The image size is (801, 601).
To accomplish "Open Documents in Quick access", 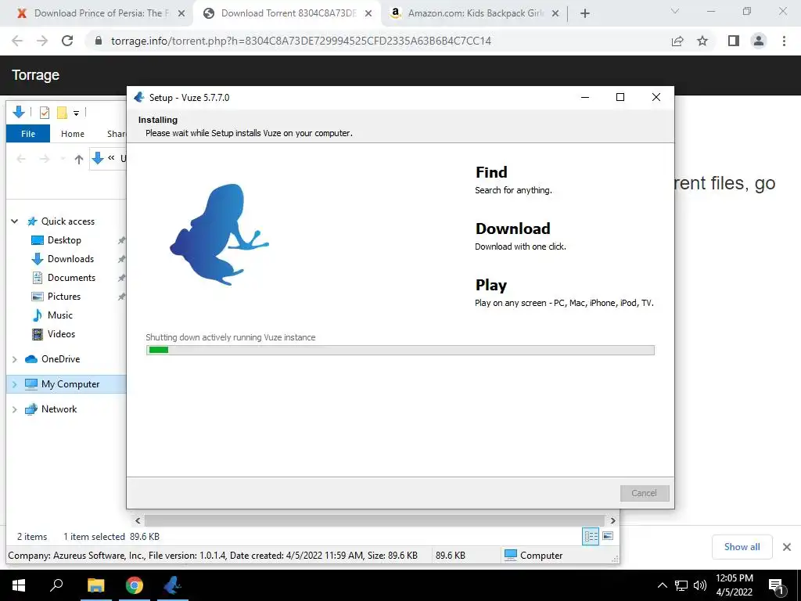I will point(71,278).
